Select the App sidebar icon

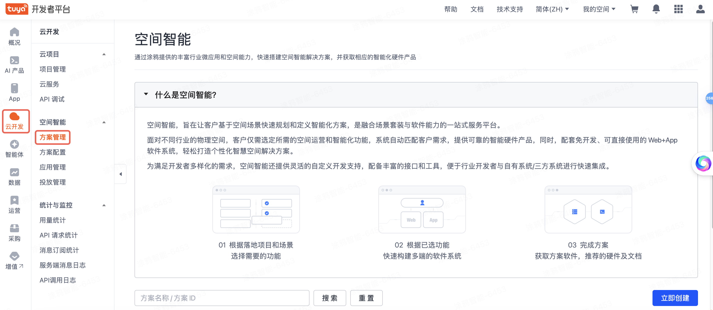(x=14, y=93)
